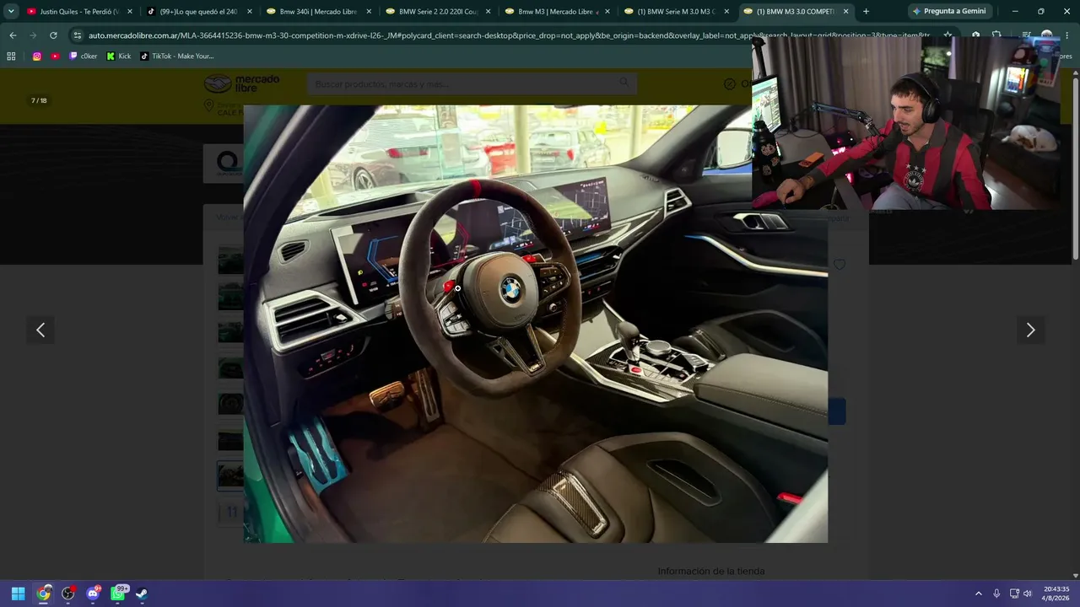Image resolution: width=1080 pixels, height=607 pixels.
Task: Open the Chrome apps grid in bookmarks bar
Action: pyautogui.click(x=11, y=56)
